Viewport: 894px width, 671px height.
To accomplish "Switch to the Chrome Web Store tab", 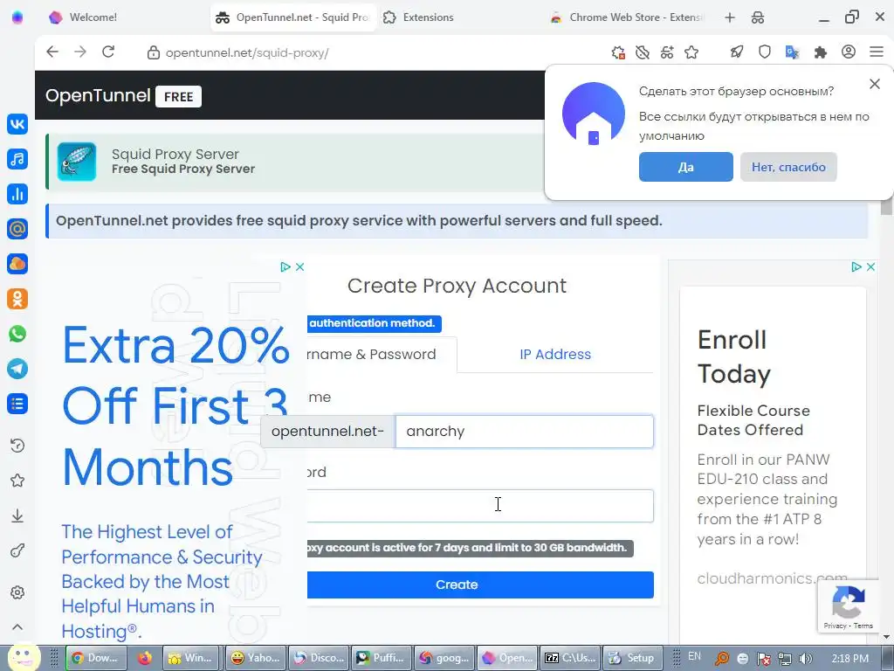I will [x=627, y=17].
